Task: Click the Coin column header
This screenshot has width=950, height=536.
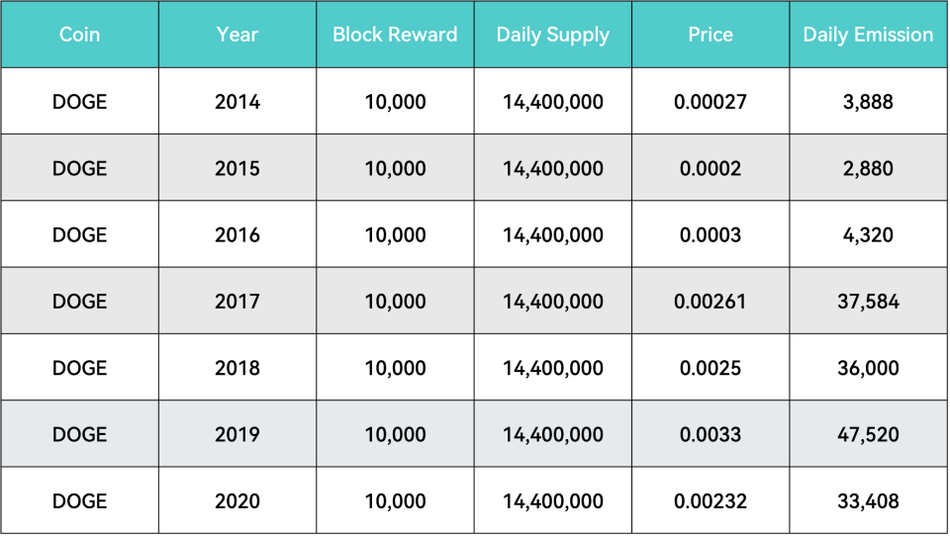Action: (x=79, y=35)
